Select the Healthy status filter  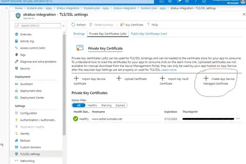tap(92, 105)
